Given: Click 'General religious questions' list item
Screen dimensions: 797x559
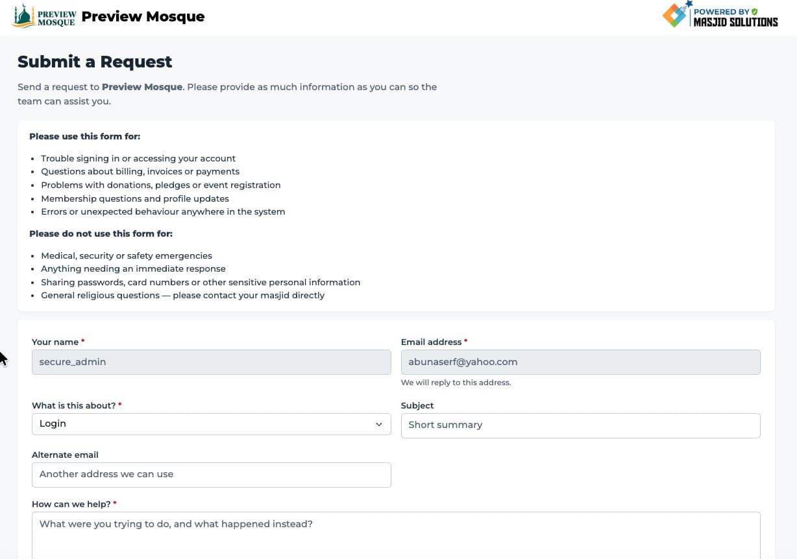Looking at the screenshot, I should coord(182,295).
